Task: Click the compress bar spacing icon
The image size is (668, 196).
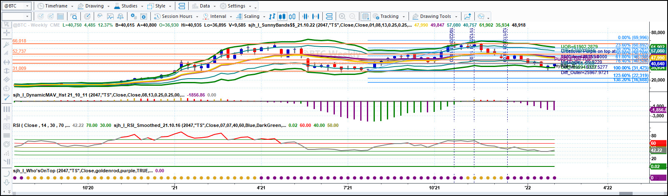Action: [x=305, y=16]
